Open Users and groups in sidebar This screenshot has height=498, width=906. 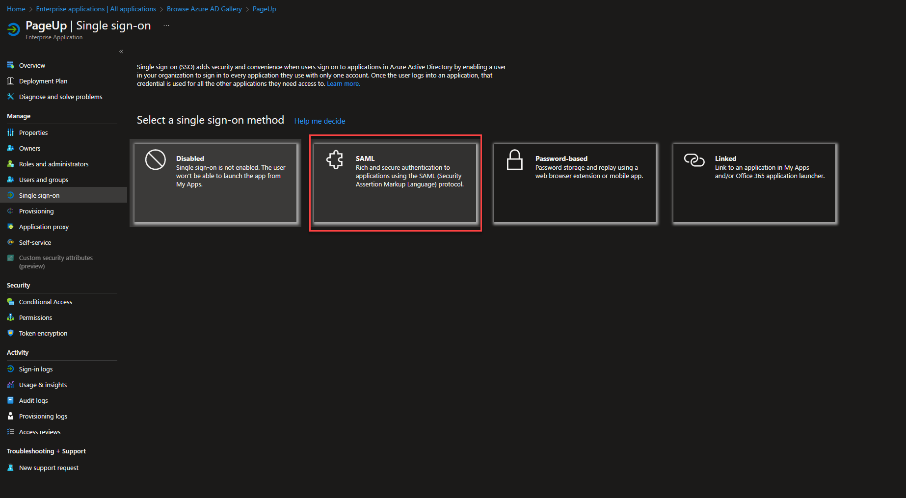[44, 180]
